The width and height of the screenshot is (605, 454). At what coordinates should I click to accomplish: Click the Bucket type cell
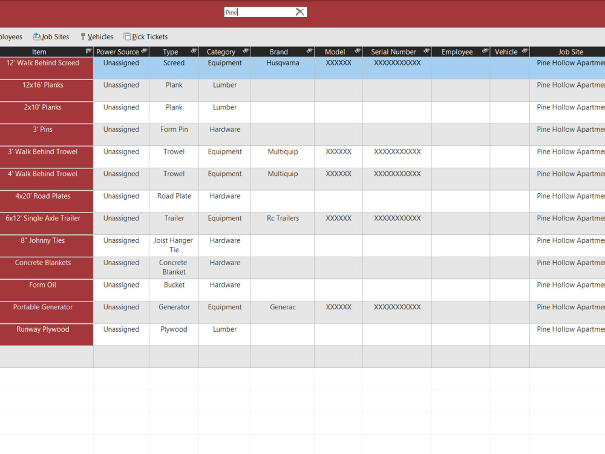point(174,290)
